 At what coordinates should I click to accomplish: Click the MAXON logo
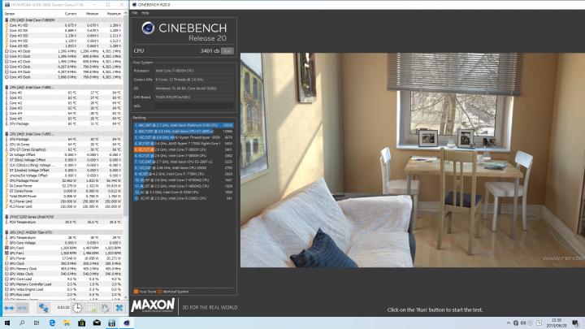click(x=153, y=306)
